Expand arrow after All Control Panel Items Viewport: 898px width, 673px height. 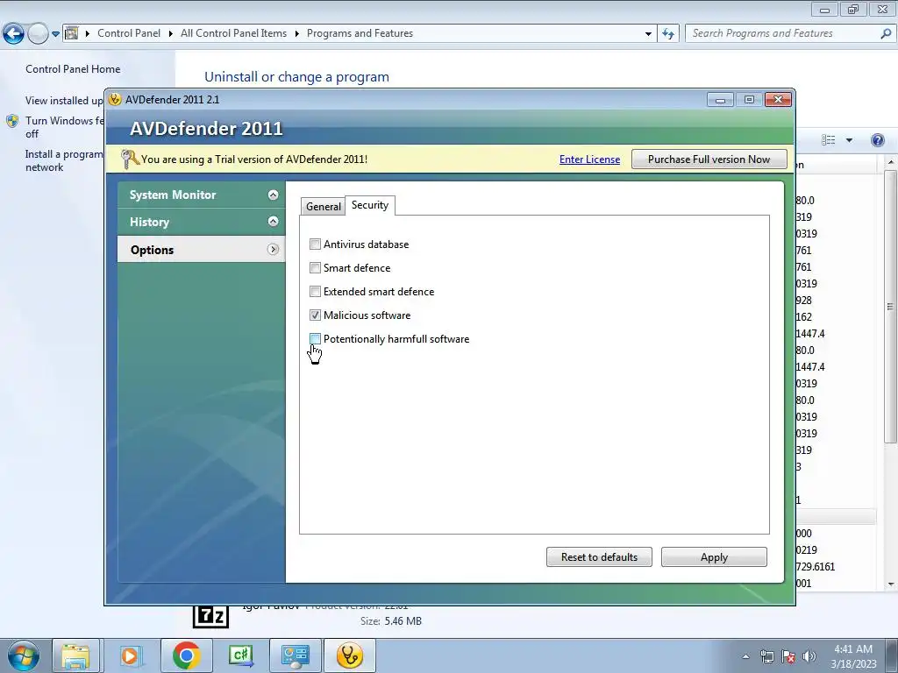tap(296, 34)
